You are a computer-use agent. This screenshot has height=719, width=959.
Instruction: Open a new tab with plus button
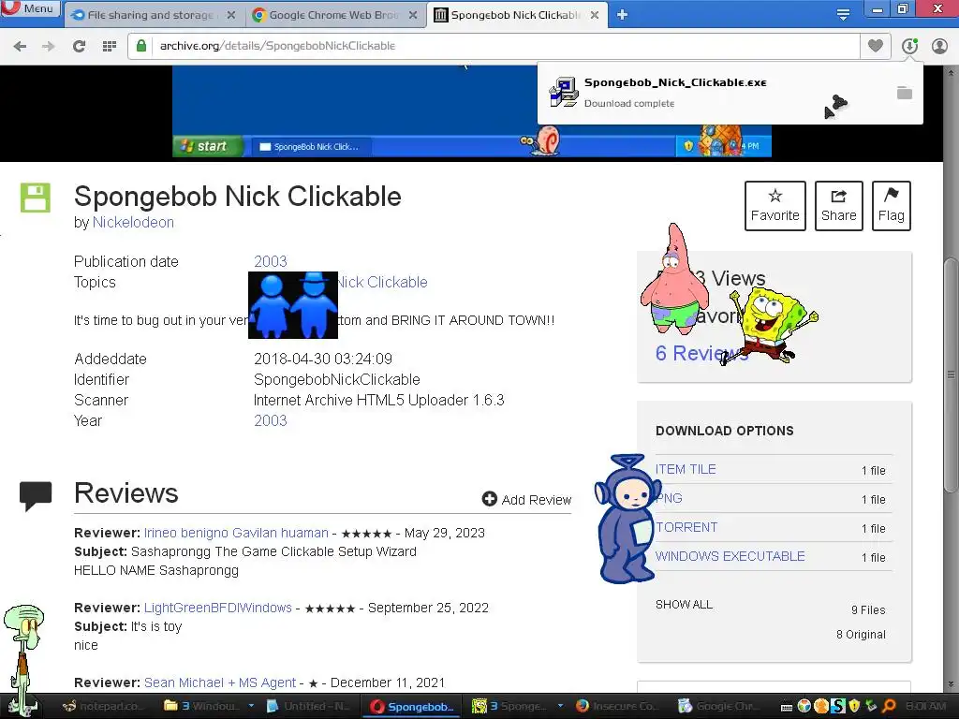tap(622, 15)
